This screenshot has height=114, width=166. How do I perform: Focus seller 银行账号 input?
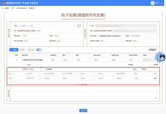(x=145, y=41)
